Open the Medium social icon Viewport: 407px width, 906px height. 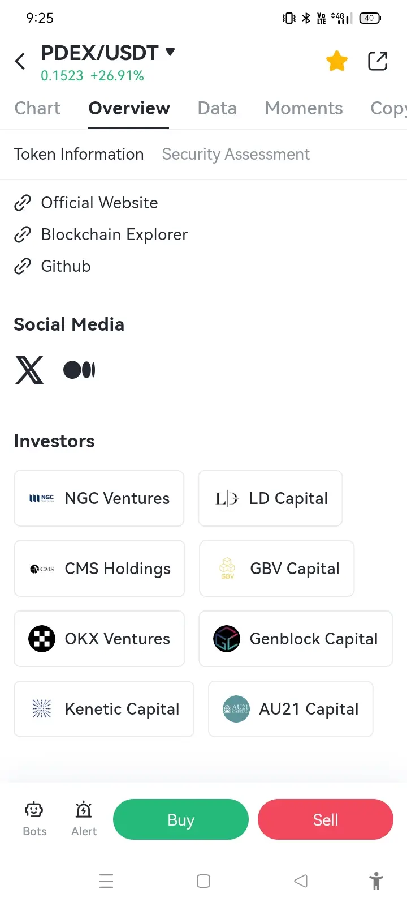click(79, 370)
